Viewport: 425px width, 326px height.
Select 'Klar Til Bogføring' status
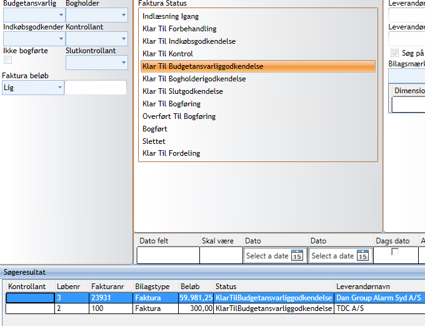(x=258, y=104)
